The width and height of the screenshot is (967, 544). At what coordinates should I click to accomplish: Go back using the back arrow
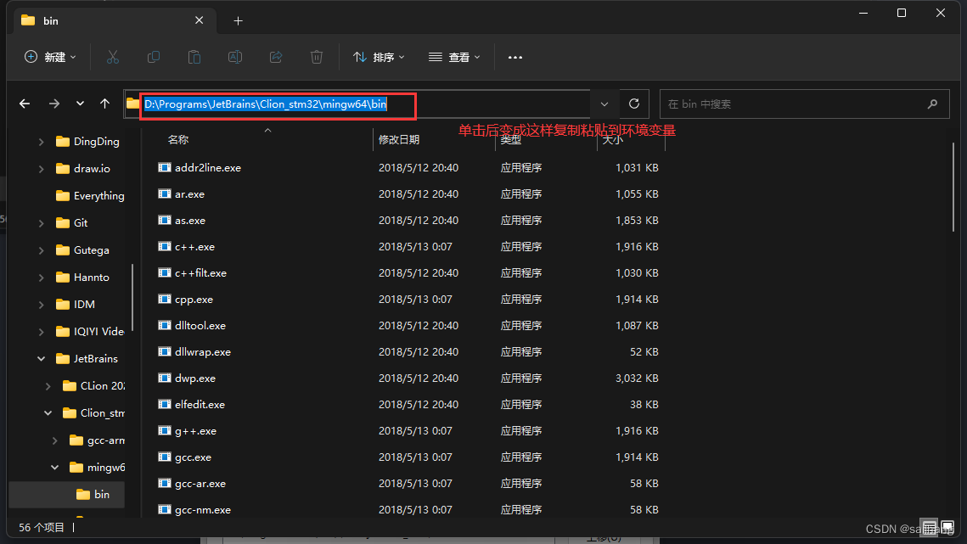(24, 104)
